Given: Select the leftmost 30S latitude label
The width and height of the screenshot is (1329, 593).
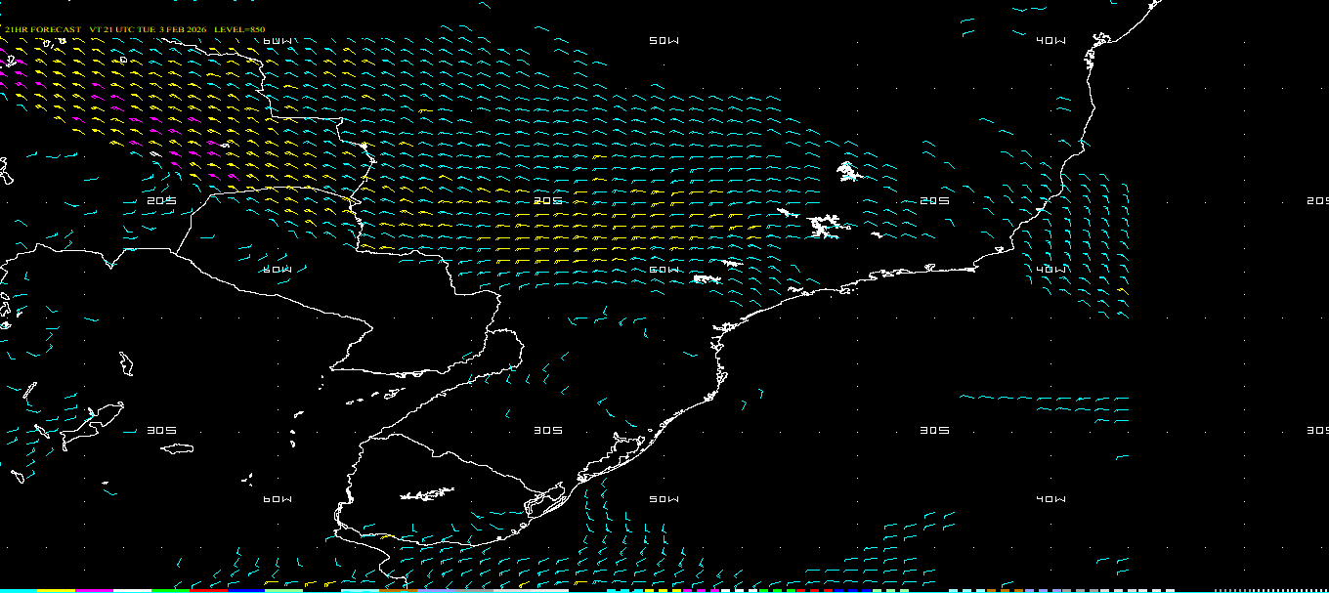Looking at the screenshot, I should 160,431.
